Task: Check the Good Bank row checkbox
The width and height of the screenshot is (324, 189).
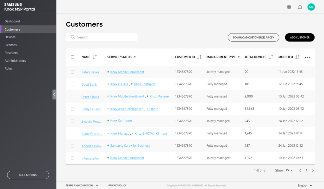Action: [x=72, y=84]
